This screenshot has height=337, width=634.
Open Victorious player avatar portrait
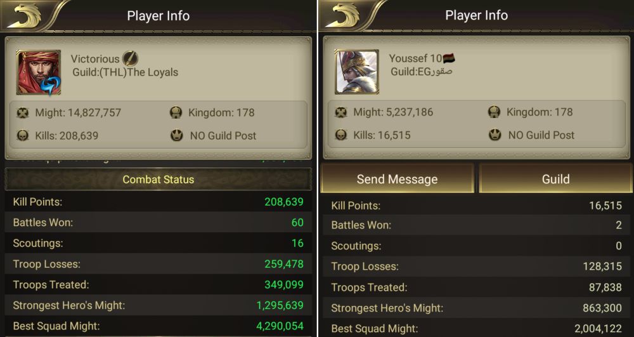pos(39,72)
